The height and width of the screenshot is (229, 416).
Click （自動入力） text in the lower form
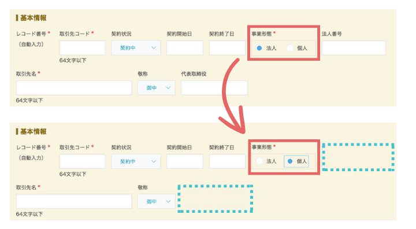coord(31,158)
